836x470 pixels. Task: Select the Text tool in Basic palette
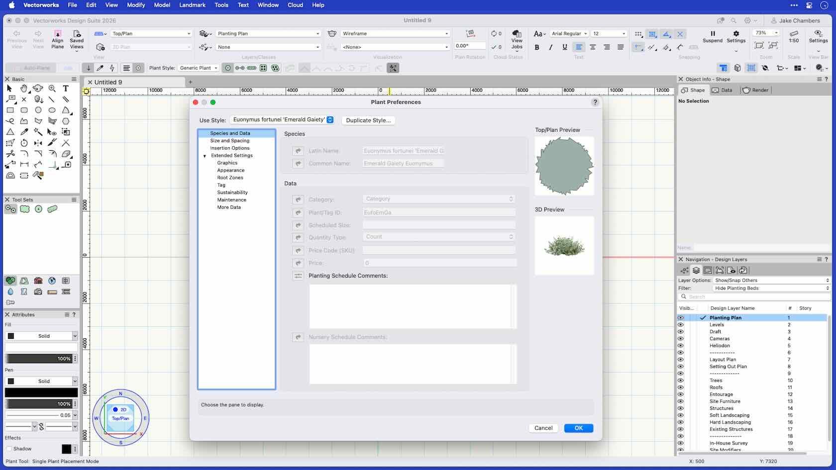click(66, 89)
